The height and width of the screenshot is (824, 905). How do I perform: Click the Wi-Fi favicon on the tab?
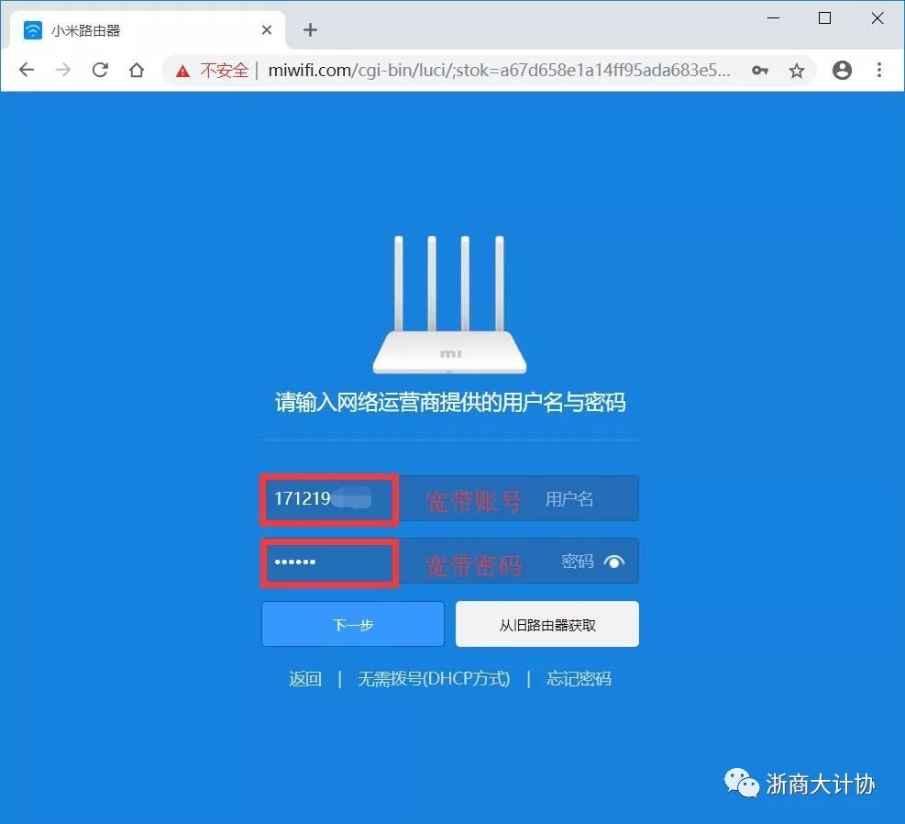33,30
